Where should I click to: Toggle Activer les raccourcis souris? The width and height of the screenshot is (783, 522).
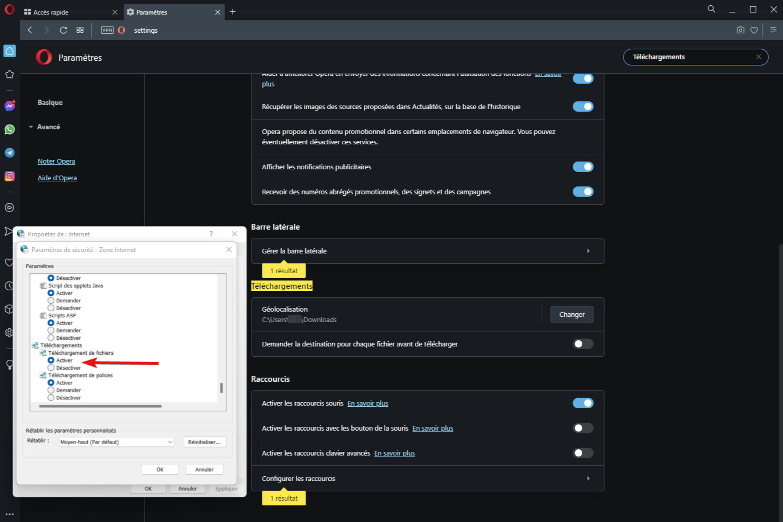point(583,403)
